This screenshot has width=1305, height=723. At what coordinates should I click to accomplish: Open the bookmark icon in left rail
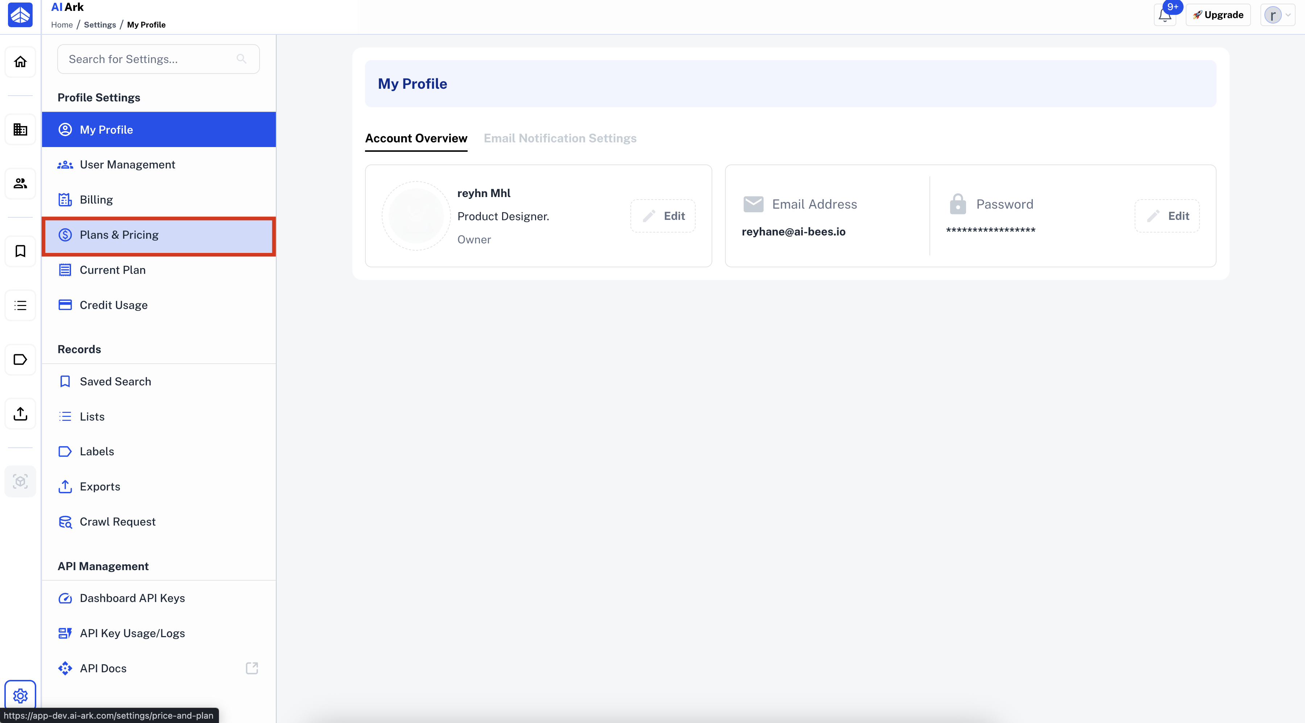coord(20,251)
